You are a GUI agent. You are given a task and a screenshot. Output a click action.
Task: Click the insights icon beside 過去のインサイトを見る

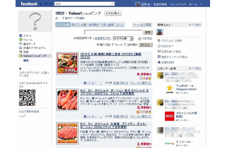159,57
